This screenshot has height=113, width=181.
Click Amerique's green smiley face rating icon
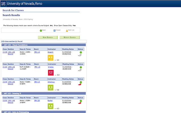click(51, 88)
